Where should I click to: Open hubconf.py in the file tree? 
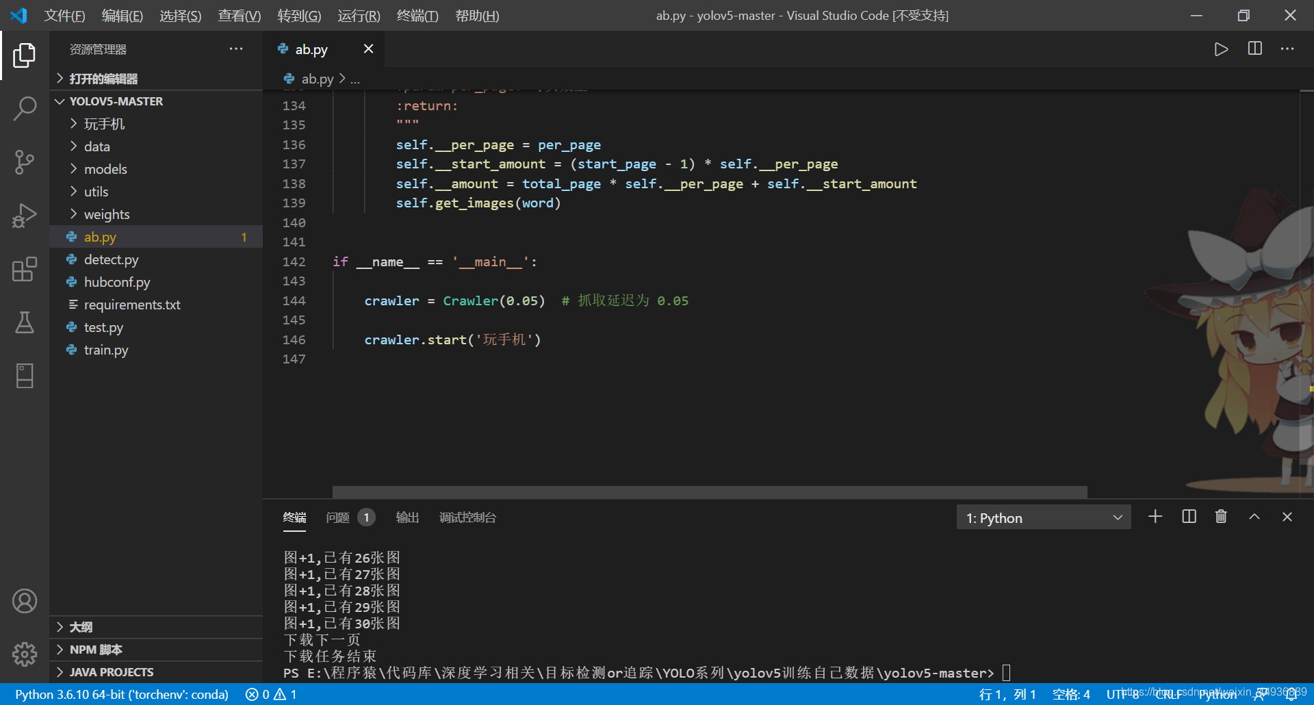(x=156, y=282)
